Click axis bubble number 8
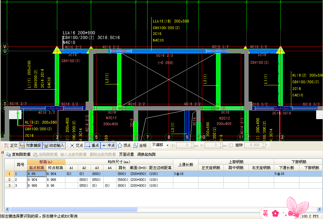323x219 pixels. point(169,137)
